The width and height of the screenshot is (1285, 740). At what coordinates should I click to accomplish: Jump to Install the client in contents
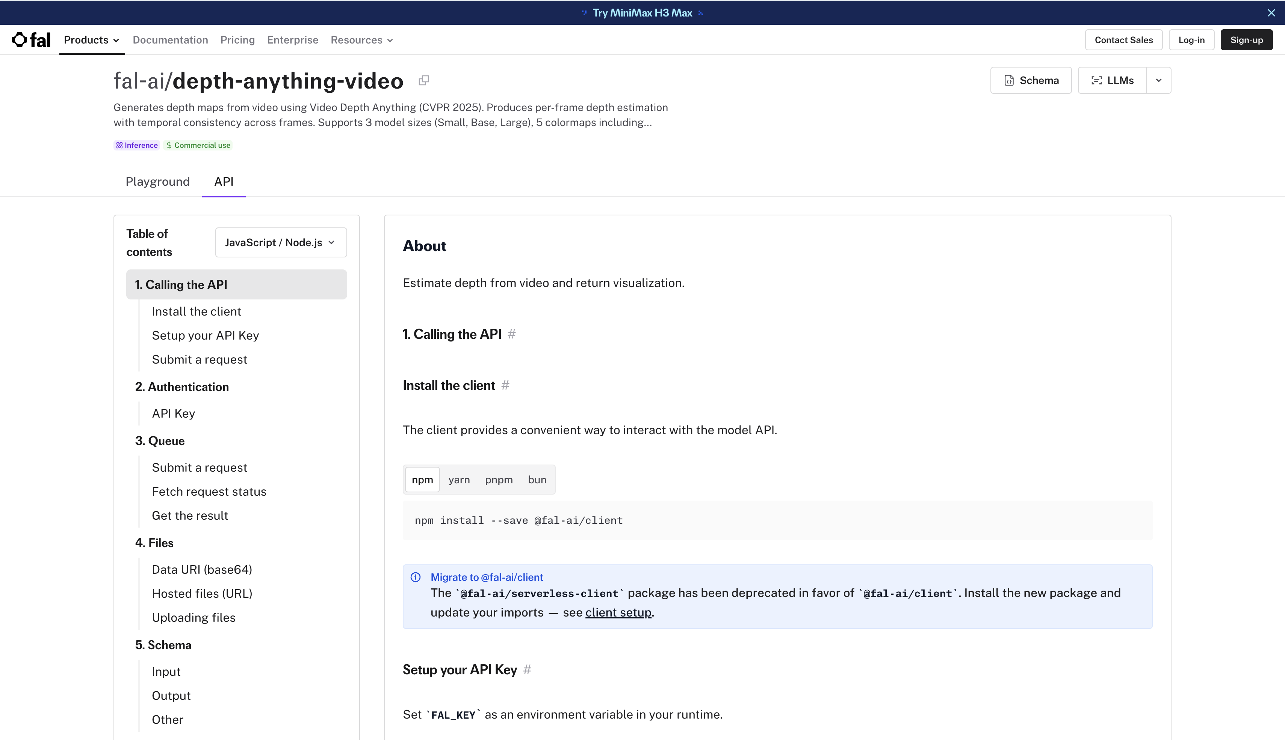pyautogui.click(x=197, y=311)
